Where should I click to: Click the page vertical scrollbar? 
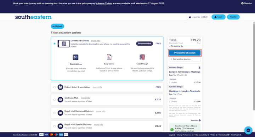[254, 67]
